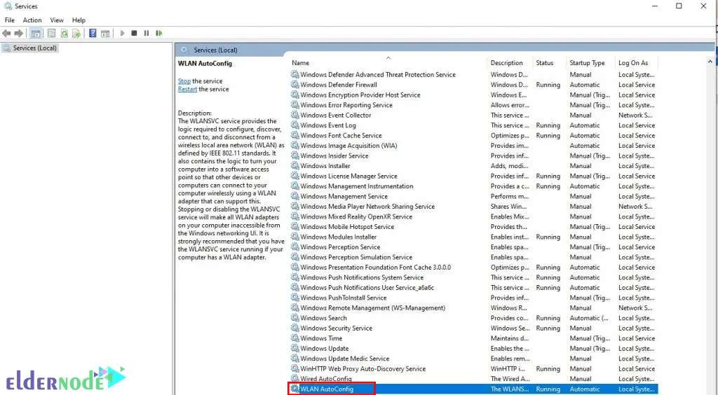Select the Windows Management Service row

(x=473, y=197)
